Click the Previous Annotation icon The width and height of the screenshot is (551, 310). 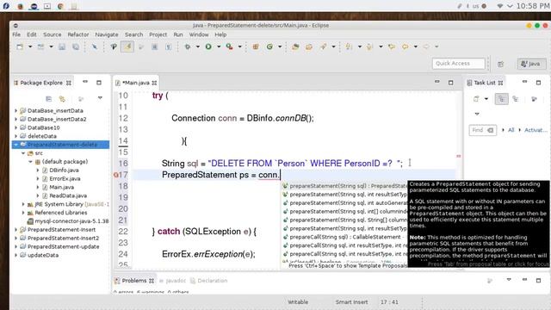coord(369,46)
